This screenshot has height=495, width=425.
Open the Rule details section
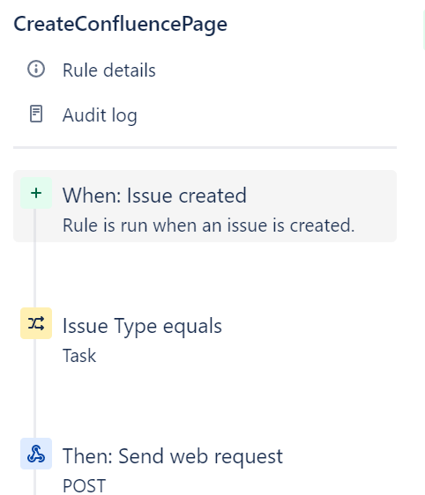click(109, 70)
